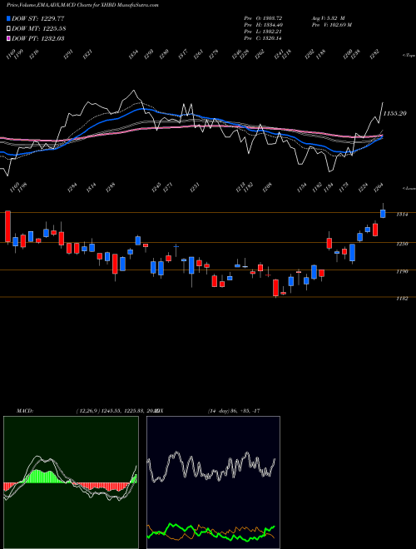This screenshot has width=416, height=549.
Task: Click the 'Pre O: 1303.72' value
Action: [263, 18]
